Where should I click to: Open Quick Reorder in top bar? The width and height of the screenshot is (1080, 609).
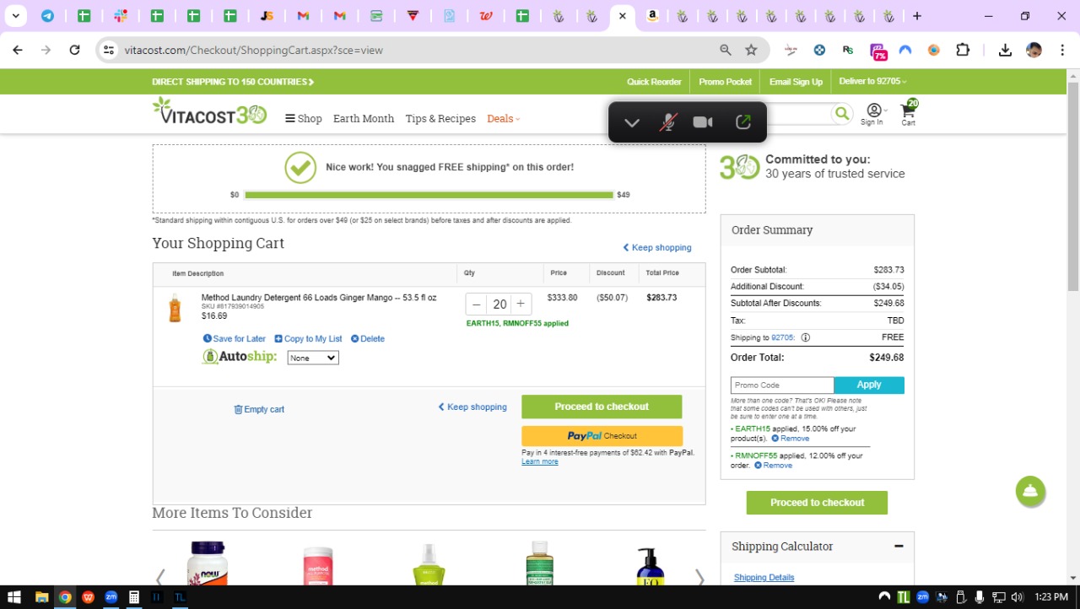pyautogui.click(x=654, y=82)
